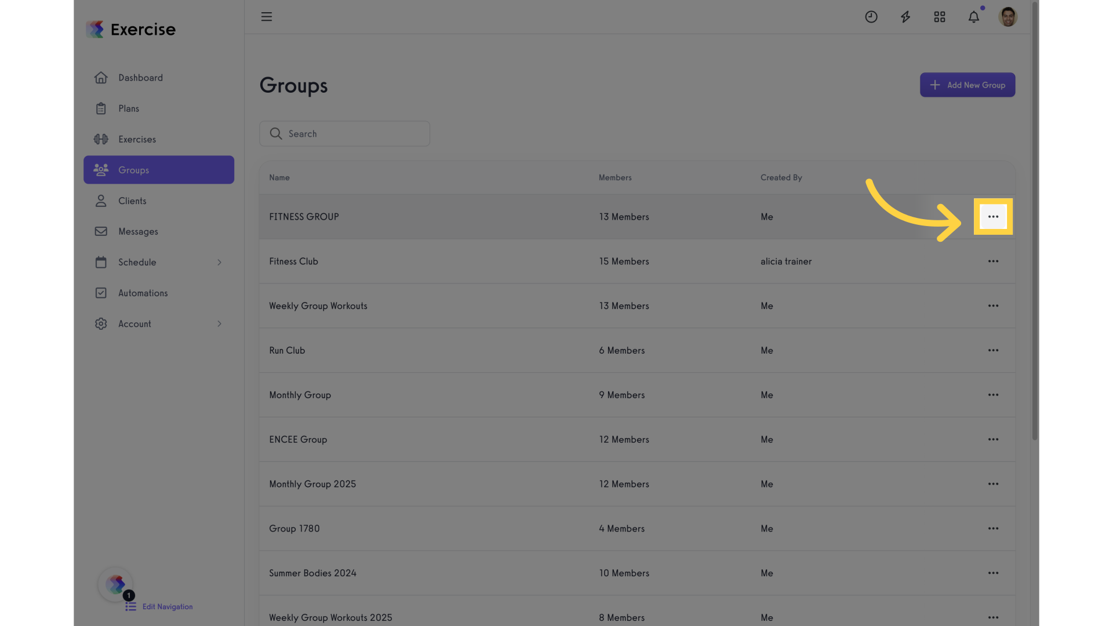
Task: Go to Dashboard in sidebar
Action: coord(140,78)
